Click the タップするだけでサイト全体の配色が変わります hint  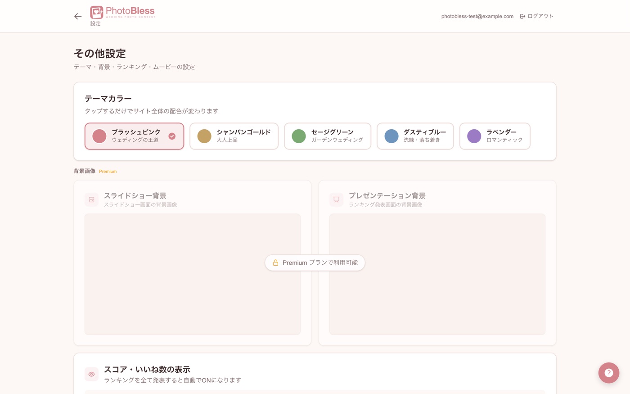(152, 111)
